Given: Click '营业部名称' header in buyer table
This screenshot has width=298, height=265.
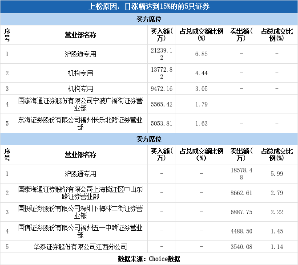Looking at the screenshot, I should pos(81,35).
